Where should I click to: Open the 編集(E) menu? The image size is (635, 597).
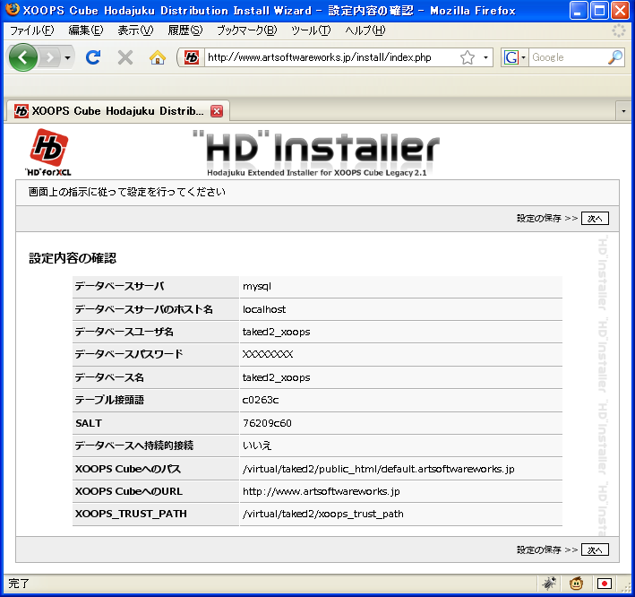(86, 30)
